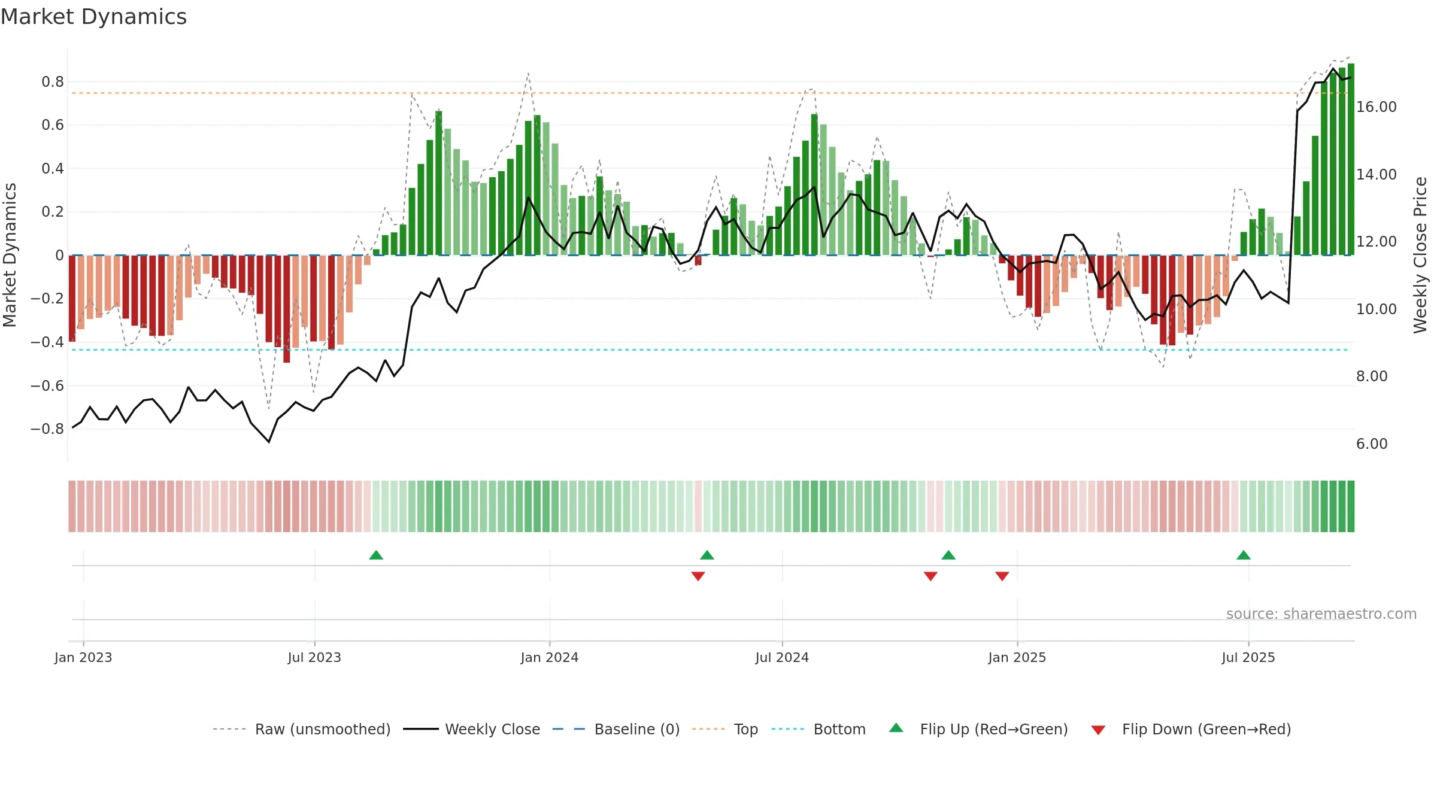Click the tallest green bar at far right
Screen dimensions: 1437x808
tap(1351, 159)
